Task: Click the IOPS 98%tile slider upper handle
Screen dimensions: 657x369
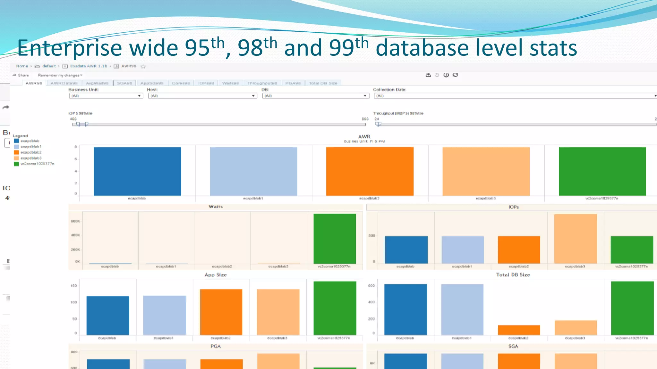Action: tap(86, 124)
